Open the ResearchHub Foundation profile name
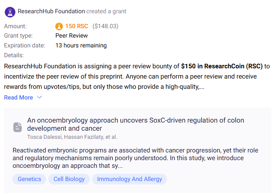 coord(51,12)
